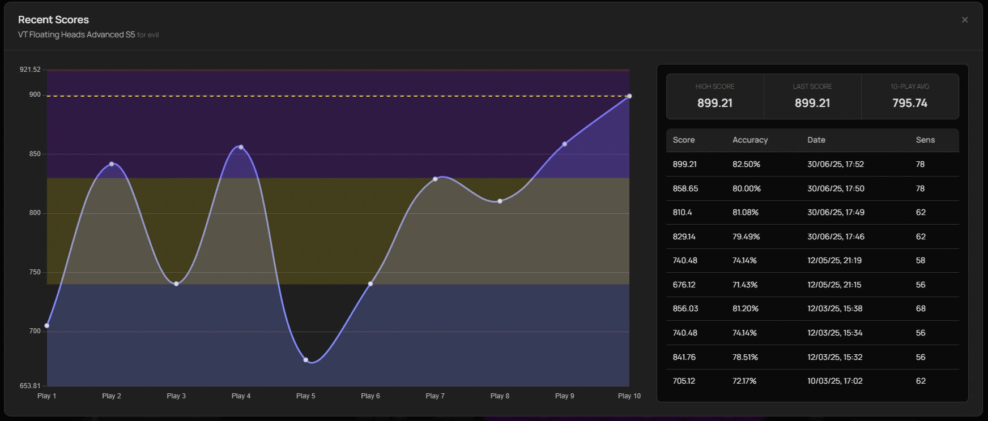
Task: Click the date 12/05/25, 21:19
Action: pyautogui.click(x=834, y=260)
